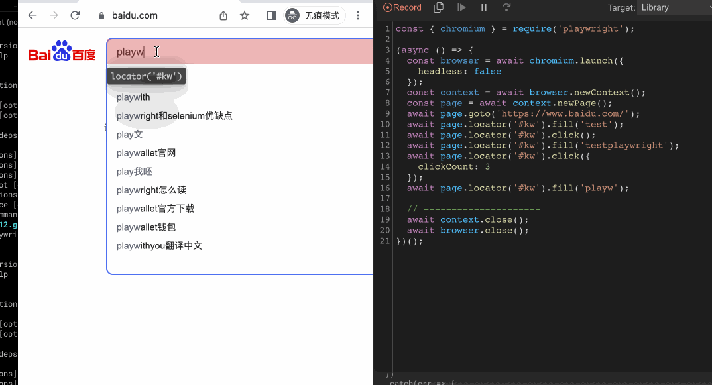Click the Baidu search input field
712x385 pixels.
click(x=240, y=52)
